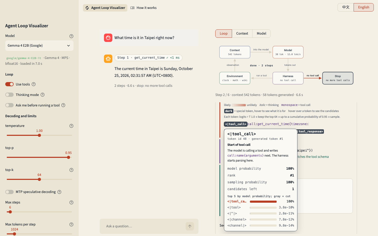The image size is (378, 236).
Task: Open temperature help icon
Action: pos(71,126)
